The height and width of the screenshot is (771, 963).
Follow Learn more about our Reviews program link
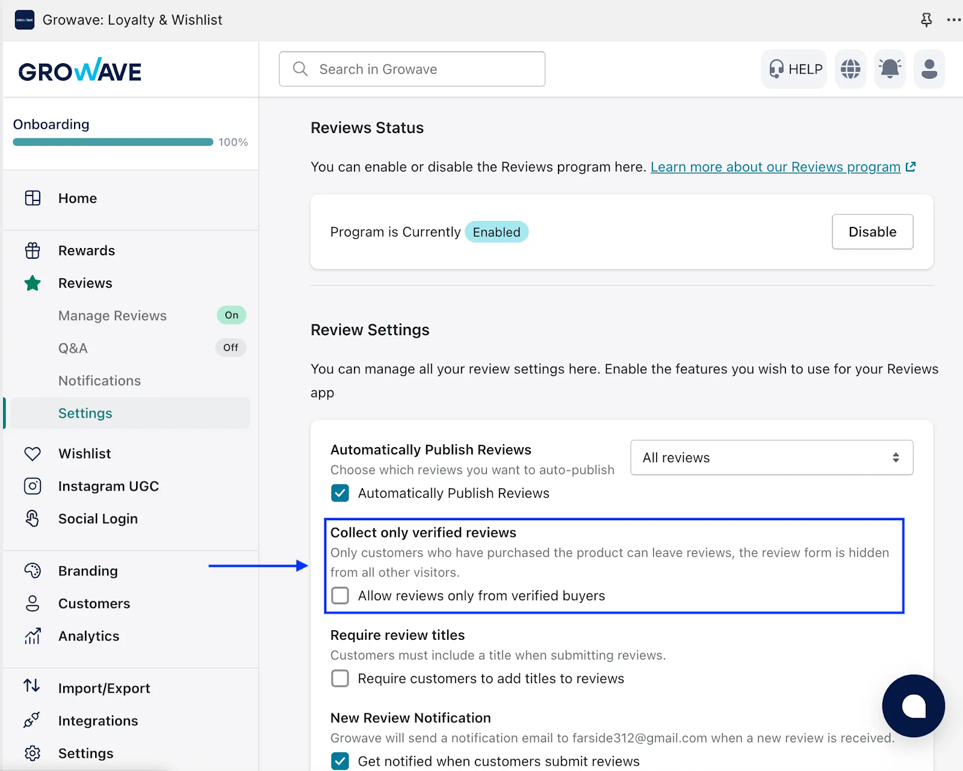coord(775,167)
